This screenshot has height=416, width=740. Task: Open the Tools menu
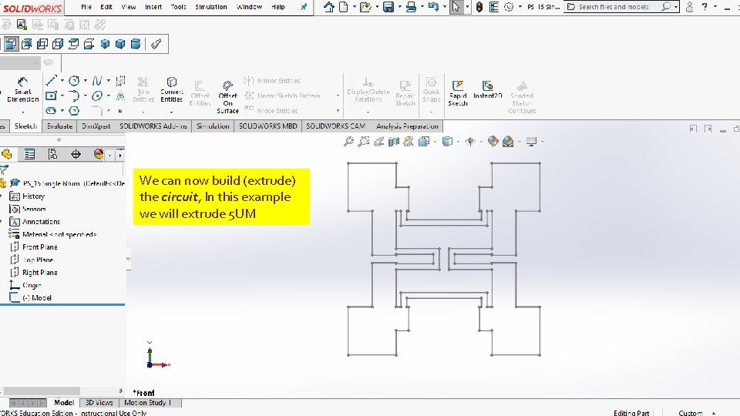pos(178,7)
